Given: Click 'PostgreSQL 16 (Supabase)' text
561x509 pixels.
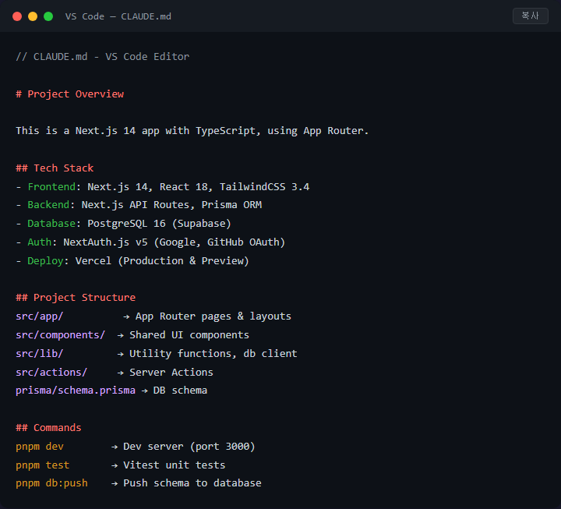Looking at the screenshot, I should (x=159, y=224).
